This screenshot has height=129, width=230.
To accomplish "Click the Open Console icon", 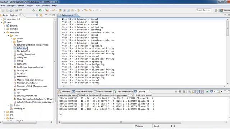I will coord(218,92).
